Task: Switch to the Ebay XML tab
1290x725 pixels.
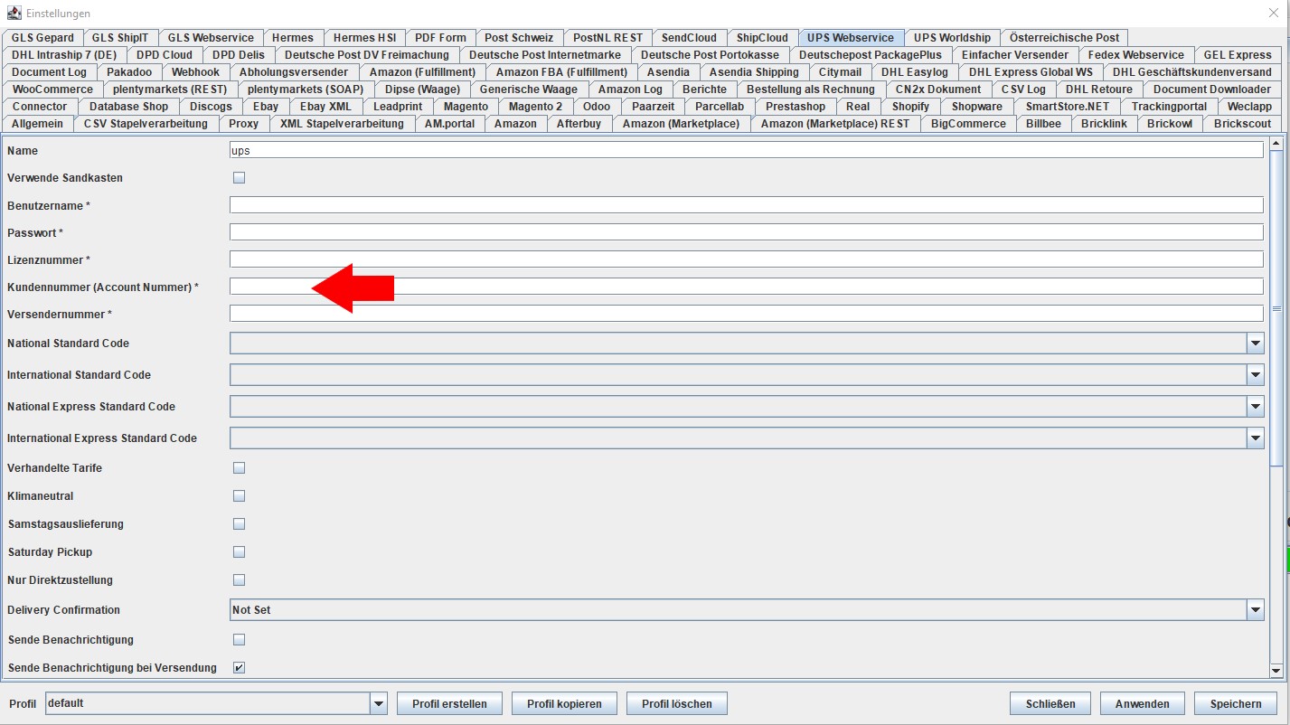Action: 325,107
